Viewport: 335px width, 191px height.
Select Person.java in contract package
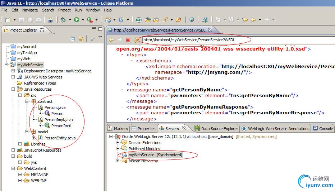click(55, 108)
